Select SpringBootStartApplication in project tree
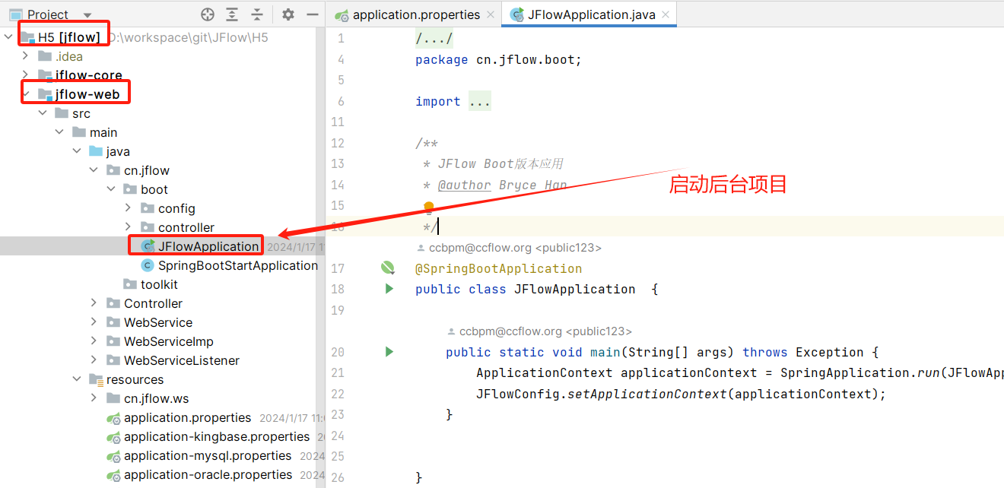Image resolution: width=1004 pixels, height=488 pixels. (x=237, y=265)
